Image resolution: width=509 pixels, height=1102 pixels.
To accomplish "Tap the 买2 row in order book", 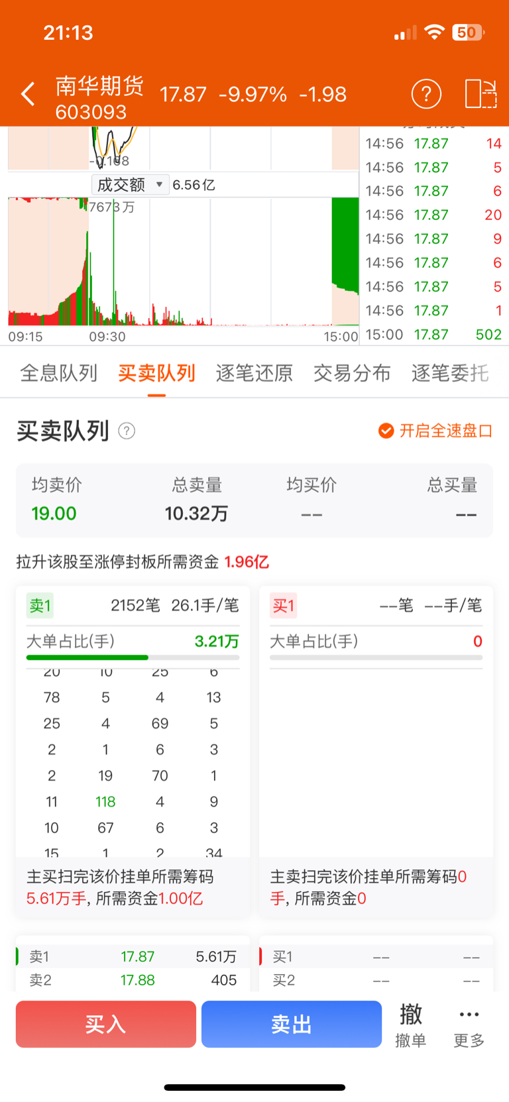I will click(376, 980).
